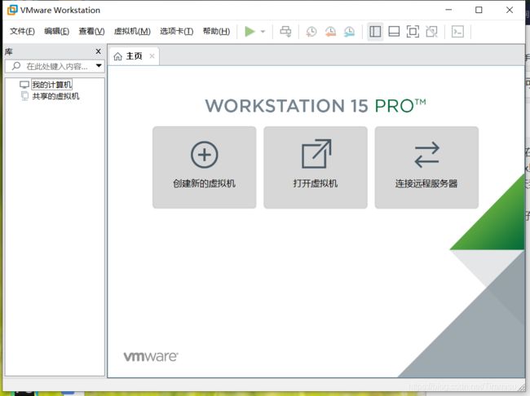Click the Revert to Snapshot icon
The height and width of the screenshot is (396, 530).
tap(330, 32)
